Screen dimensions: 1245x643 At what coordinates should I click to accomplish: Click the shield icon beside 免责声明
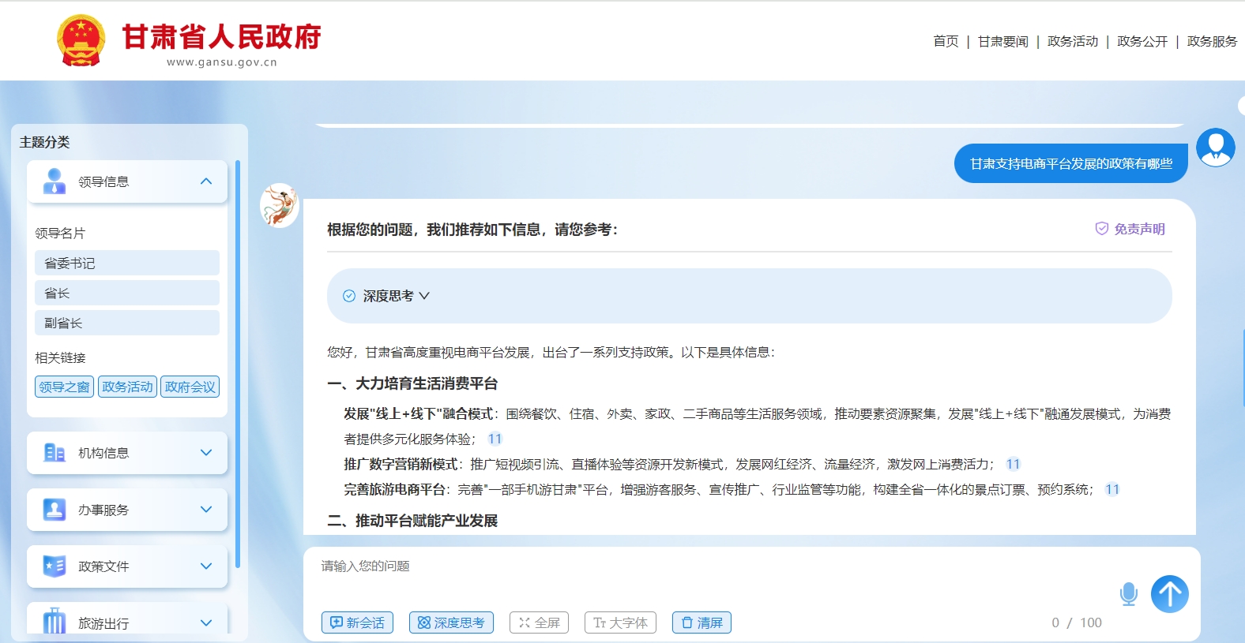1101,229
